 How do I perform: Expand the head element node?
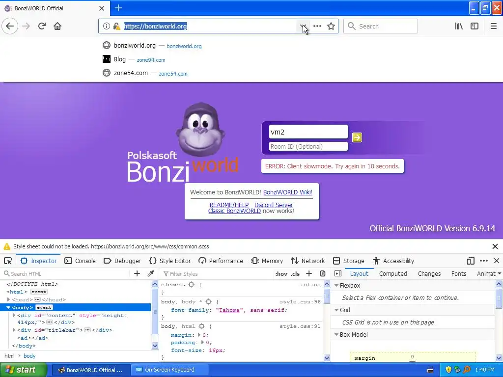coord(9,299)
